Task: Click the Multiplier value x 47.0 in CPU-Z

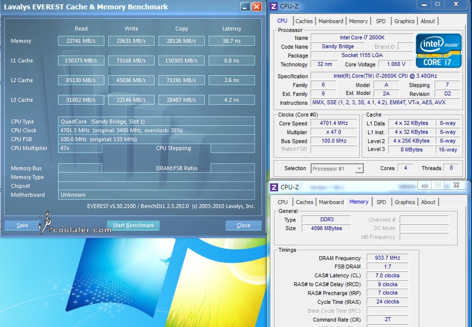Action: (334, 132)
